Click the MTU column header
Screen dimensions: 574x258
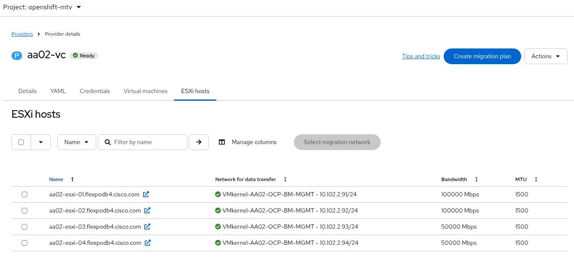[x=521, y=179]
